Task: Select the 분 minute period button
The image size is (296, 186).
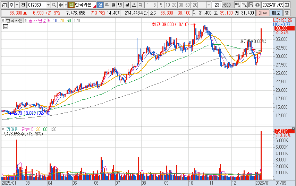Action: pos(127,5)
